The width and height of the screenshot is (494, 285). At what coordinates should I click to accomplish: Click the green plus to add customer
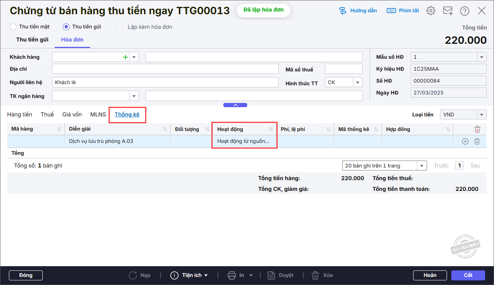pyautogui.click(x=125, y=57)
